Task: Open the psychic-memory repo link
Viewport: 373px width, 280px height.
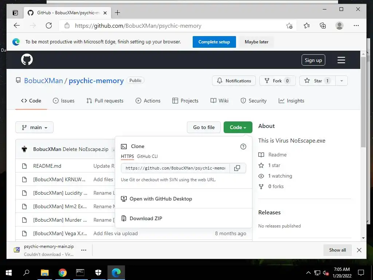Action: point(96,81)
